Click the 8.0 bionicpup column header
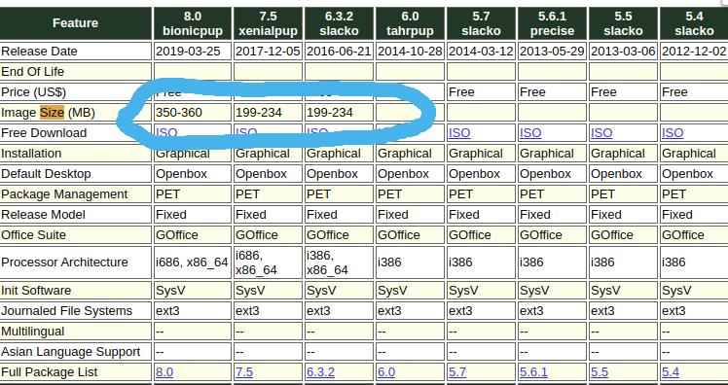 point(193,23)
